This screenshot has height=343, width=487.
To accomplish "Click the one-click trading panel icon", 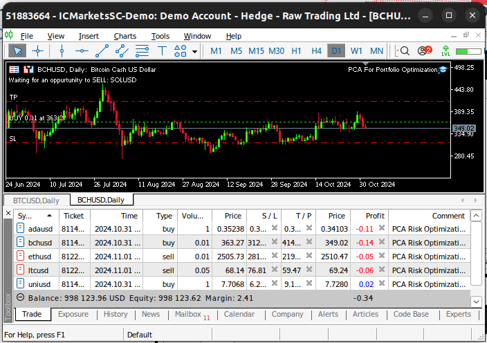I will pos(14,70).
